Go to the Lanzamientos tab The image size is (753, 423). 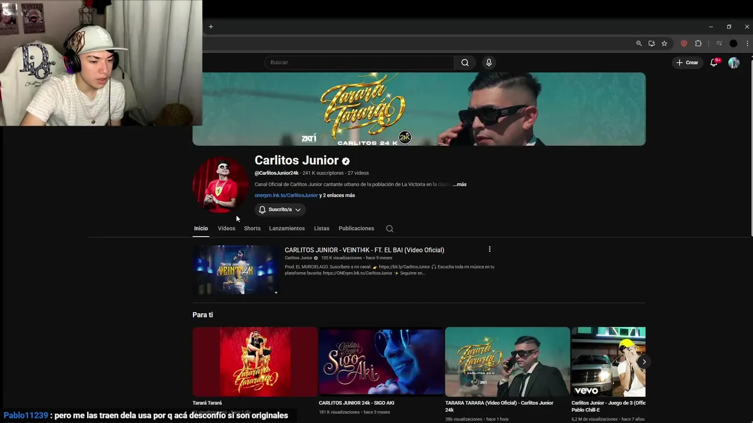click(287, 229)
